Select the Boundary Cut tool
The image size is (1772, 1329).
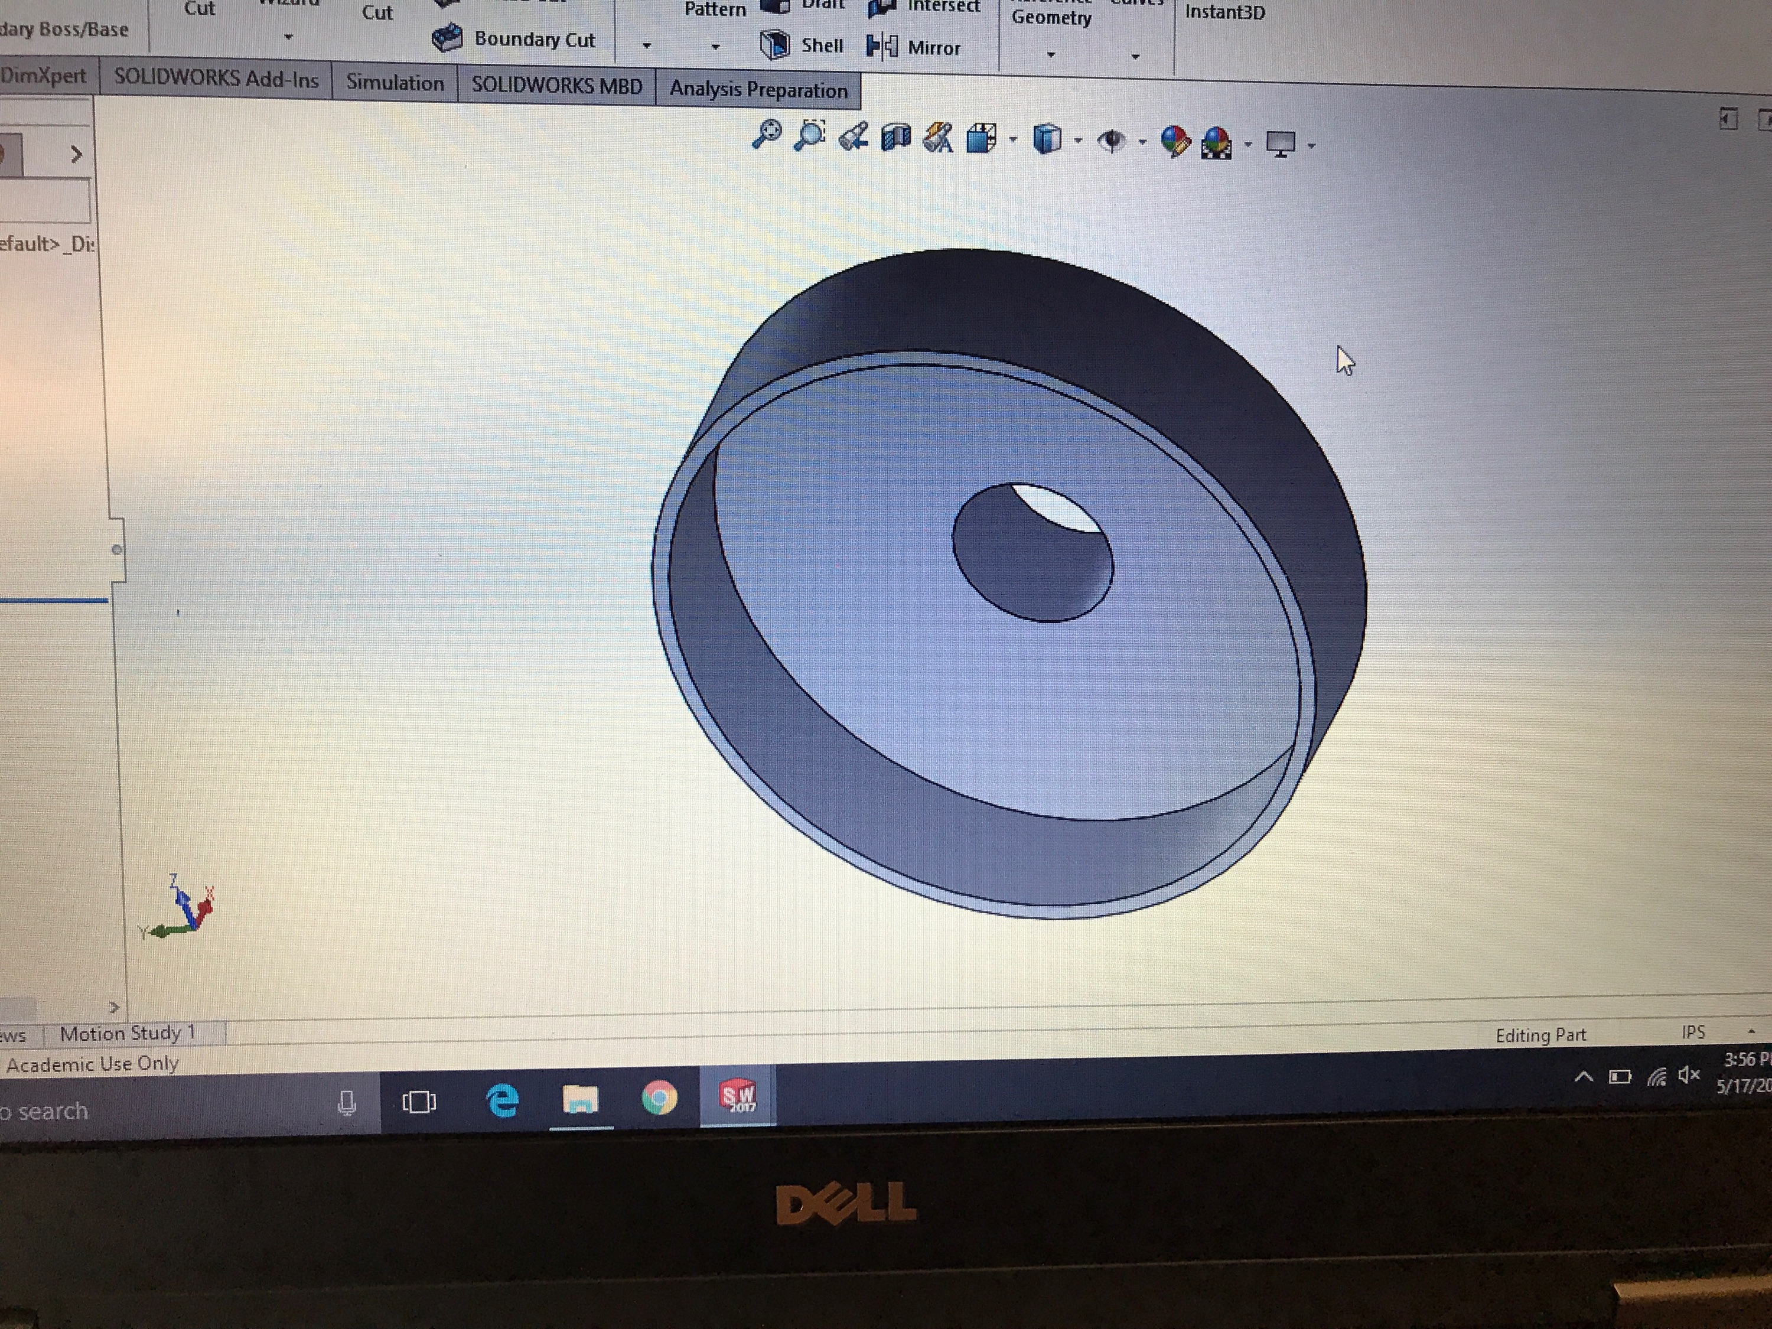514,39
